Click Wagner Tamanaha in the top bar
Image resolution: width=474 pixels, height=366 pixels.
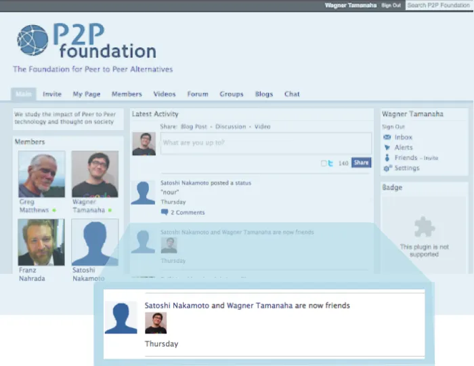(x=351, y=5)
